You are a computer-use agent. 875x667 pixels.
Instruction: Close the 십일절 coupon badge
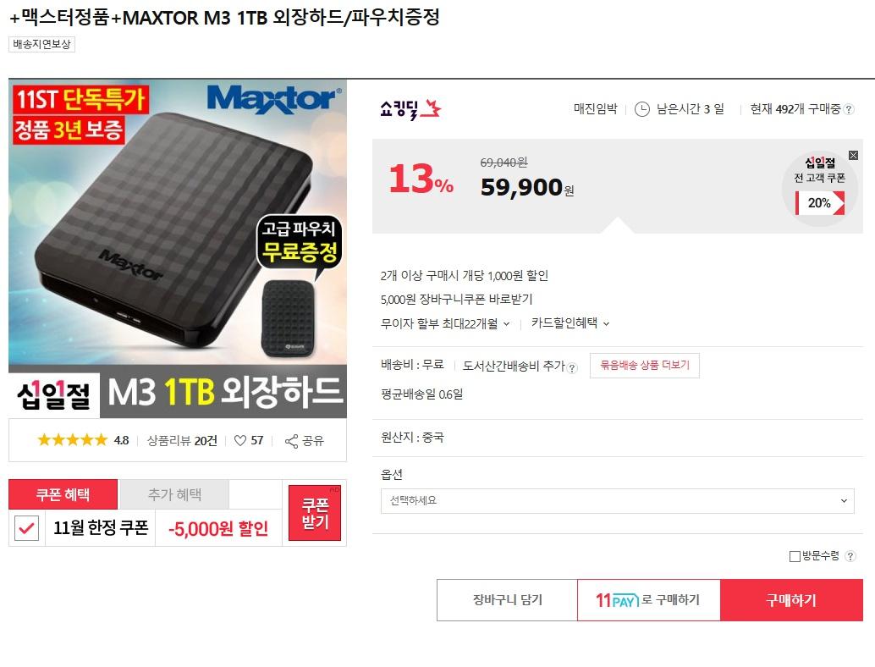click(853, 155)
